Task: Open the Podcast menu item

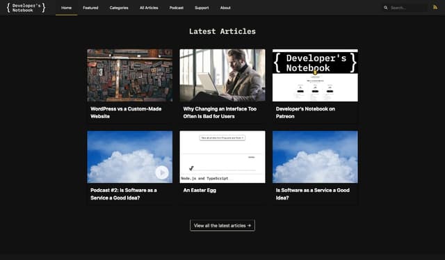Action: point(177,8)
